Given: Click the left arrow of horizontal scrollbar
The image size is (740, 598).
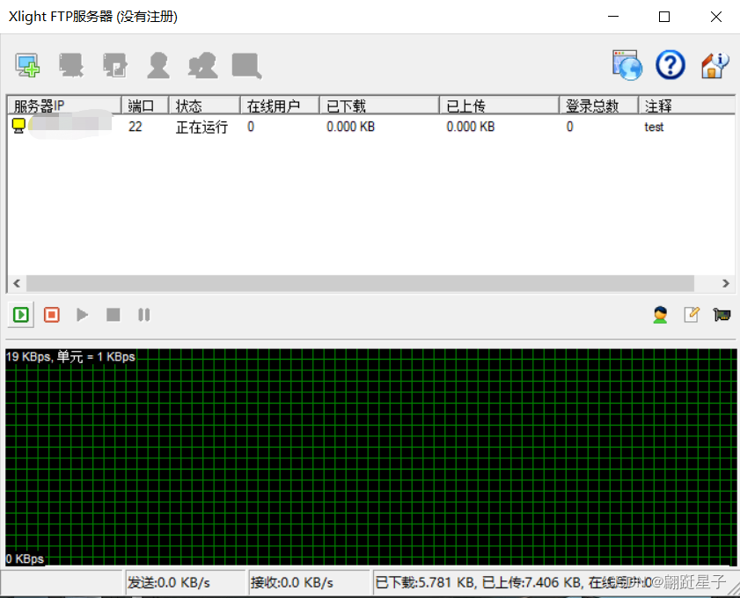Looking at the screenshot, I should coord(17,283).
